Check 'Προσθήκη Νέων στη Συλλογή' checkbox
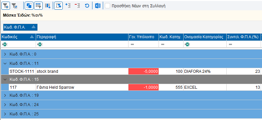The height and width of the screenshot is (120, 262). (x=107, y=6)
